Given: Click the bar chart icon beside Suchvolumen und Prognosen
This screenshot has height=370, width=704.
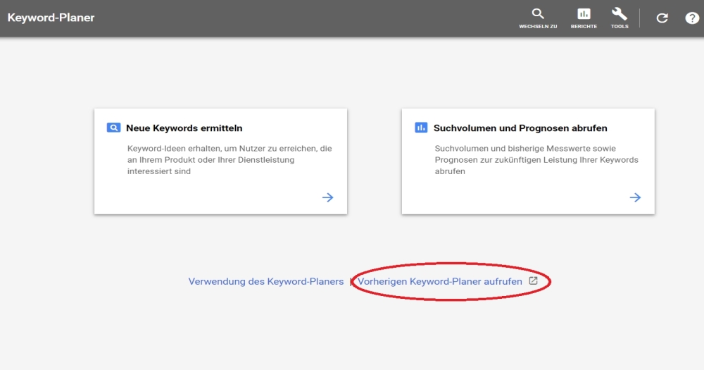Looking at the screenshot, I should click(421, 128).
